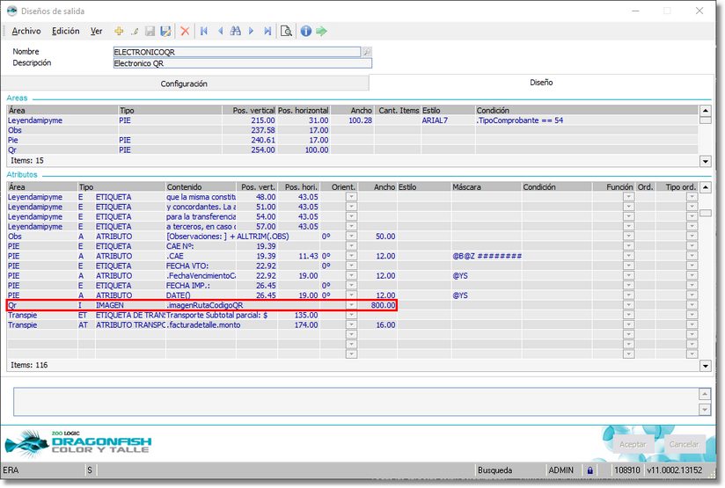
Task: Click the Diseños de salida title icon
Action: [11, 11]
